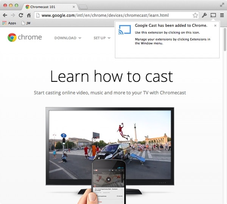The width and height of the screenshot is (227, 204).
Task: Dismiss the Google Cast added notification
Action: [215, 26]
